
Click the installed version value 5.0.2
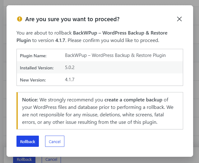pyautogui.click(x=70, y=68)
